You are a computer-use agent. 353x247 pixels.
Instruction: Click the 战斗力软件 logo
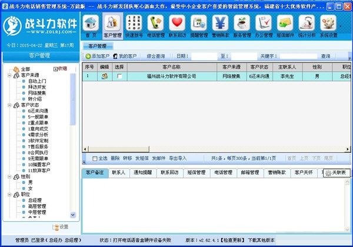pos(40,26)
